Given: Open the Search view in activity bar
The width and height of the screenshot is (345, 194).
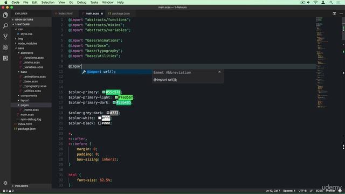Looking at the screenshot, I should [5, 26].
